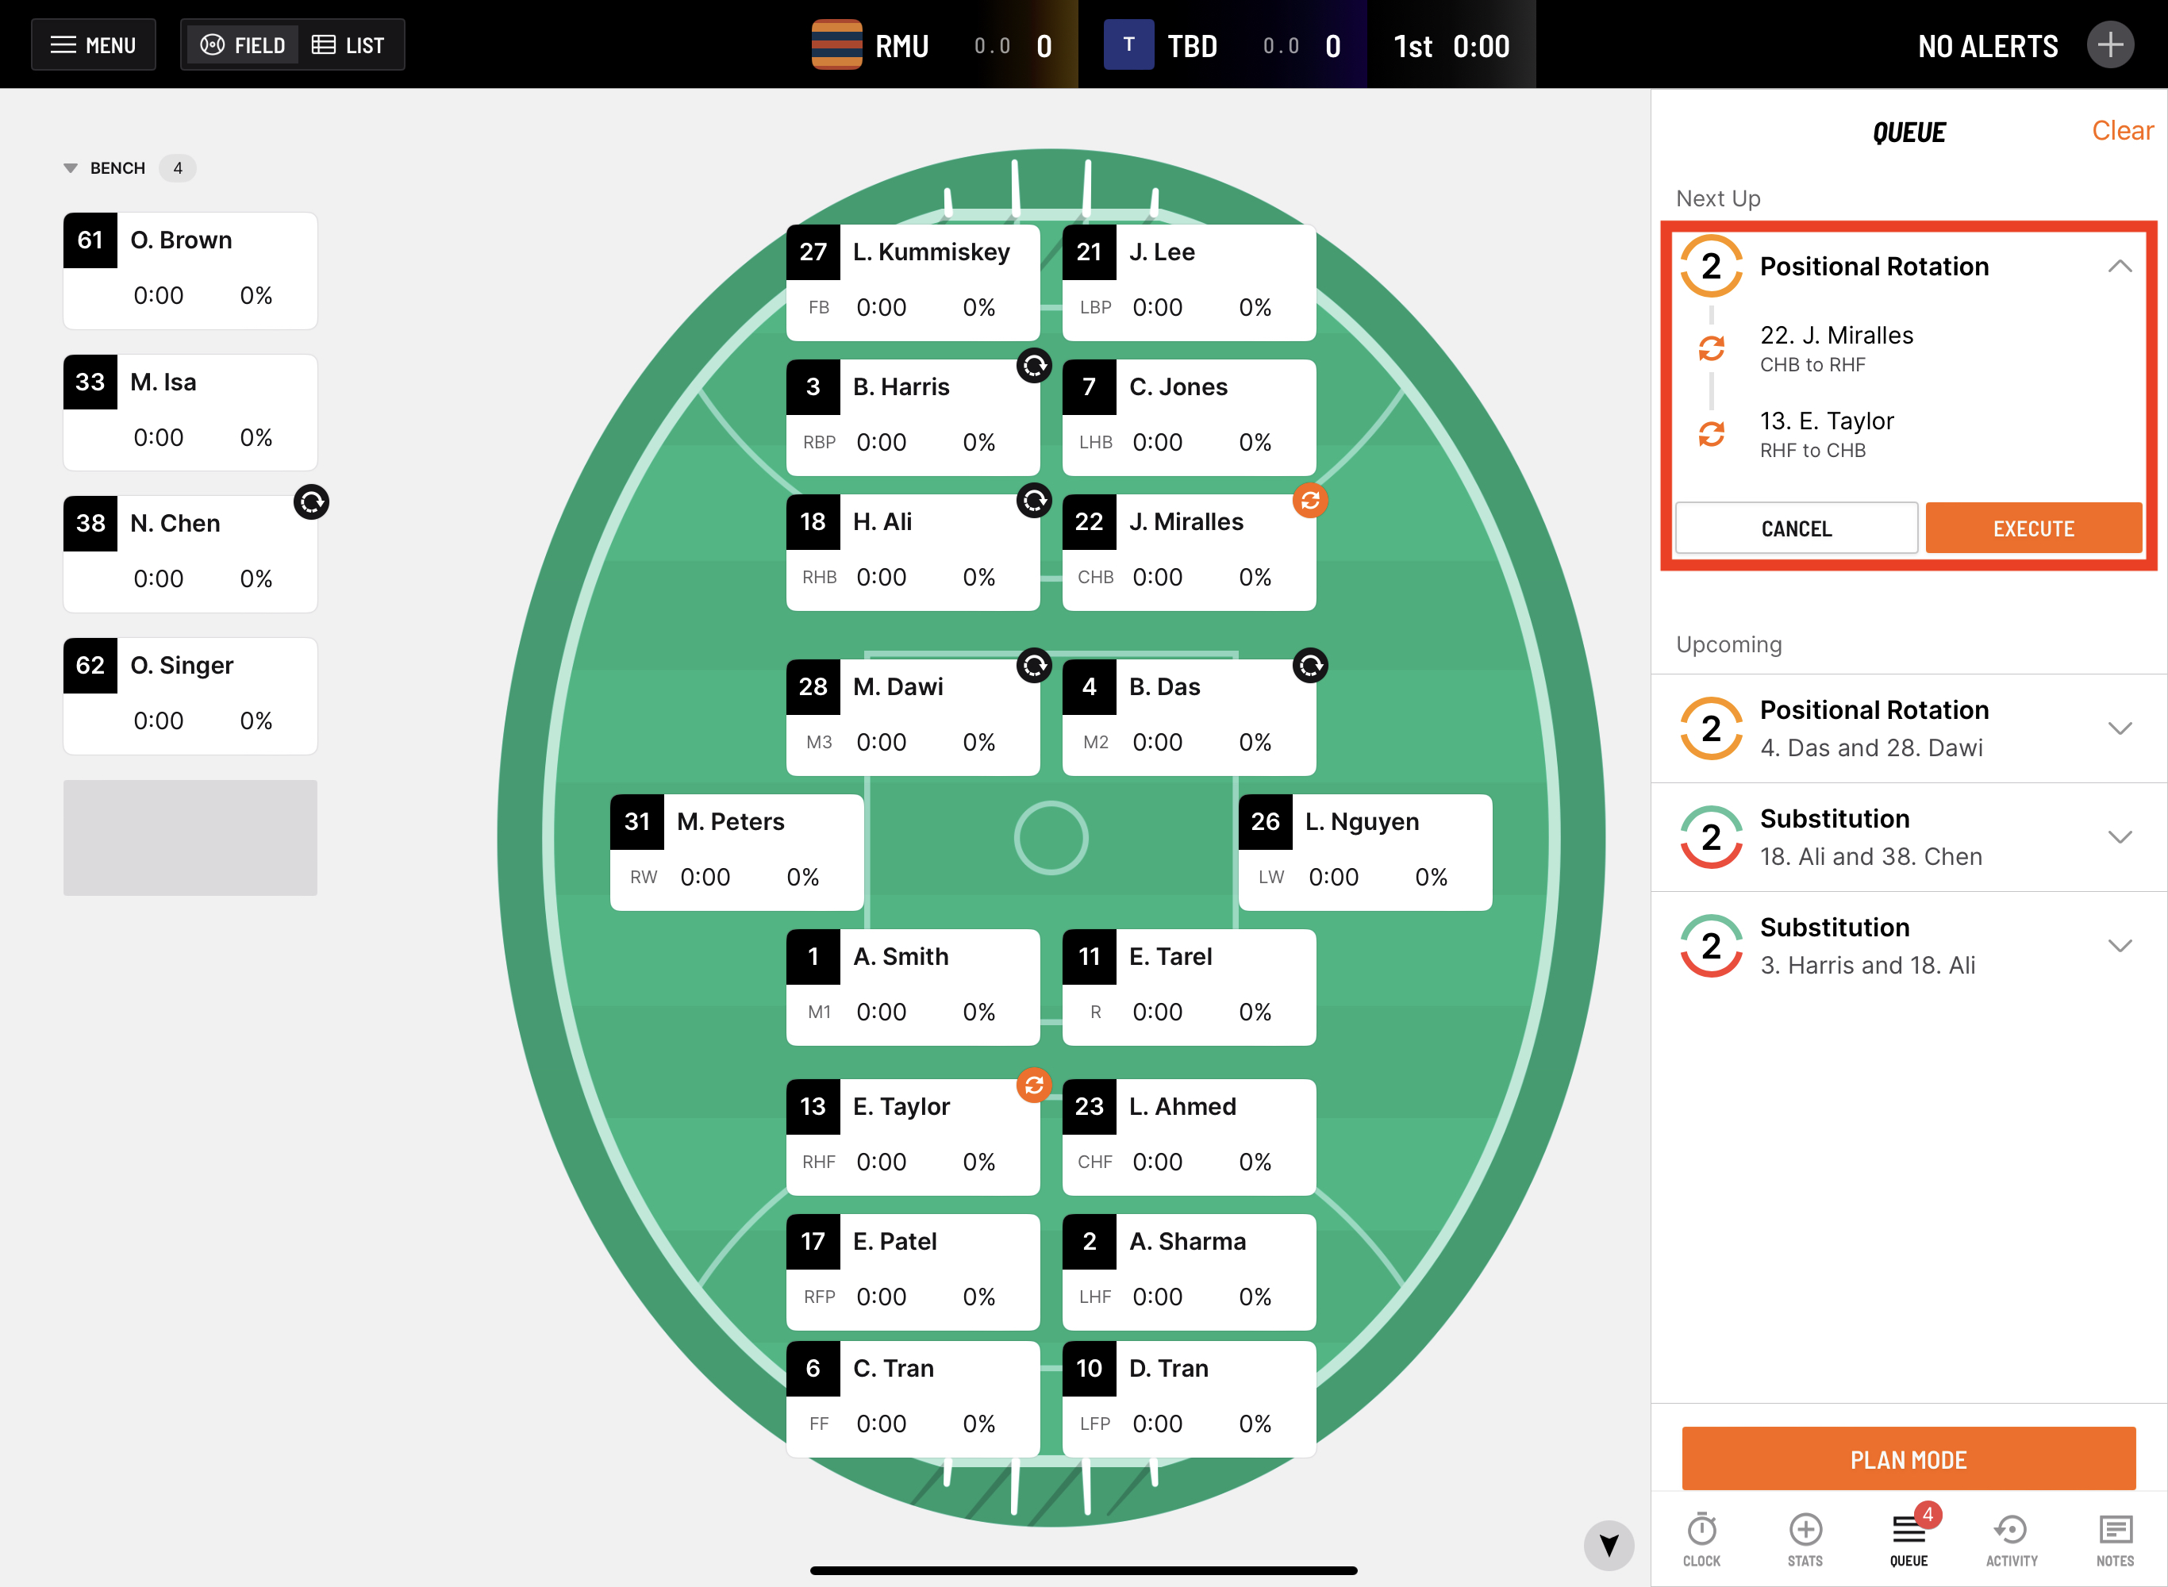Clear the queue
The width and height of the screenshot is (2168, 1587).
[x=2122, y=131]
